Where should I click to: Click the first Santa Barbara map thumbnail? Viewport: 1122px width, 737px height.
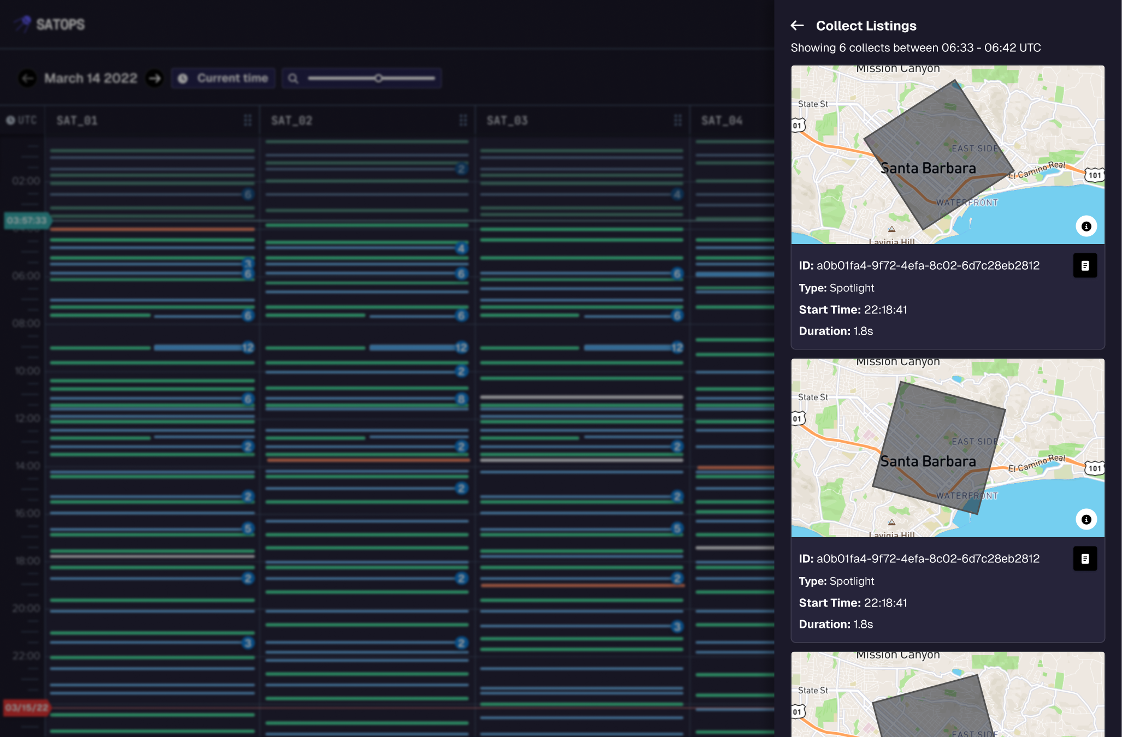coord(947,154)
